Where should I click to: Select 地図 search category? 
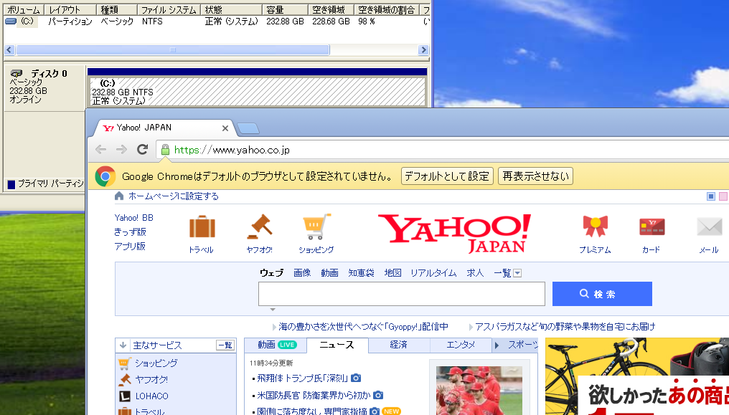click(393, 273)
